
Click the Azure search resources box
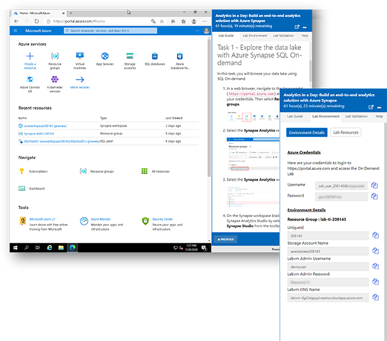point(110,31)
